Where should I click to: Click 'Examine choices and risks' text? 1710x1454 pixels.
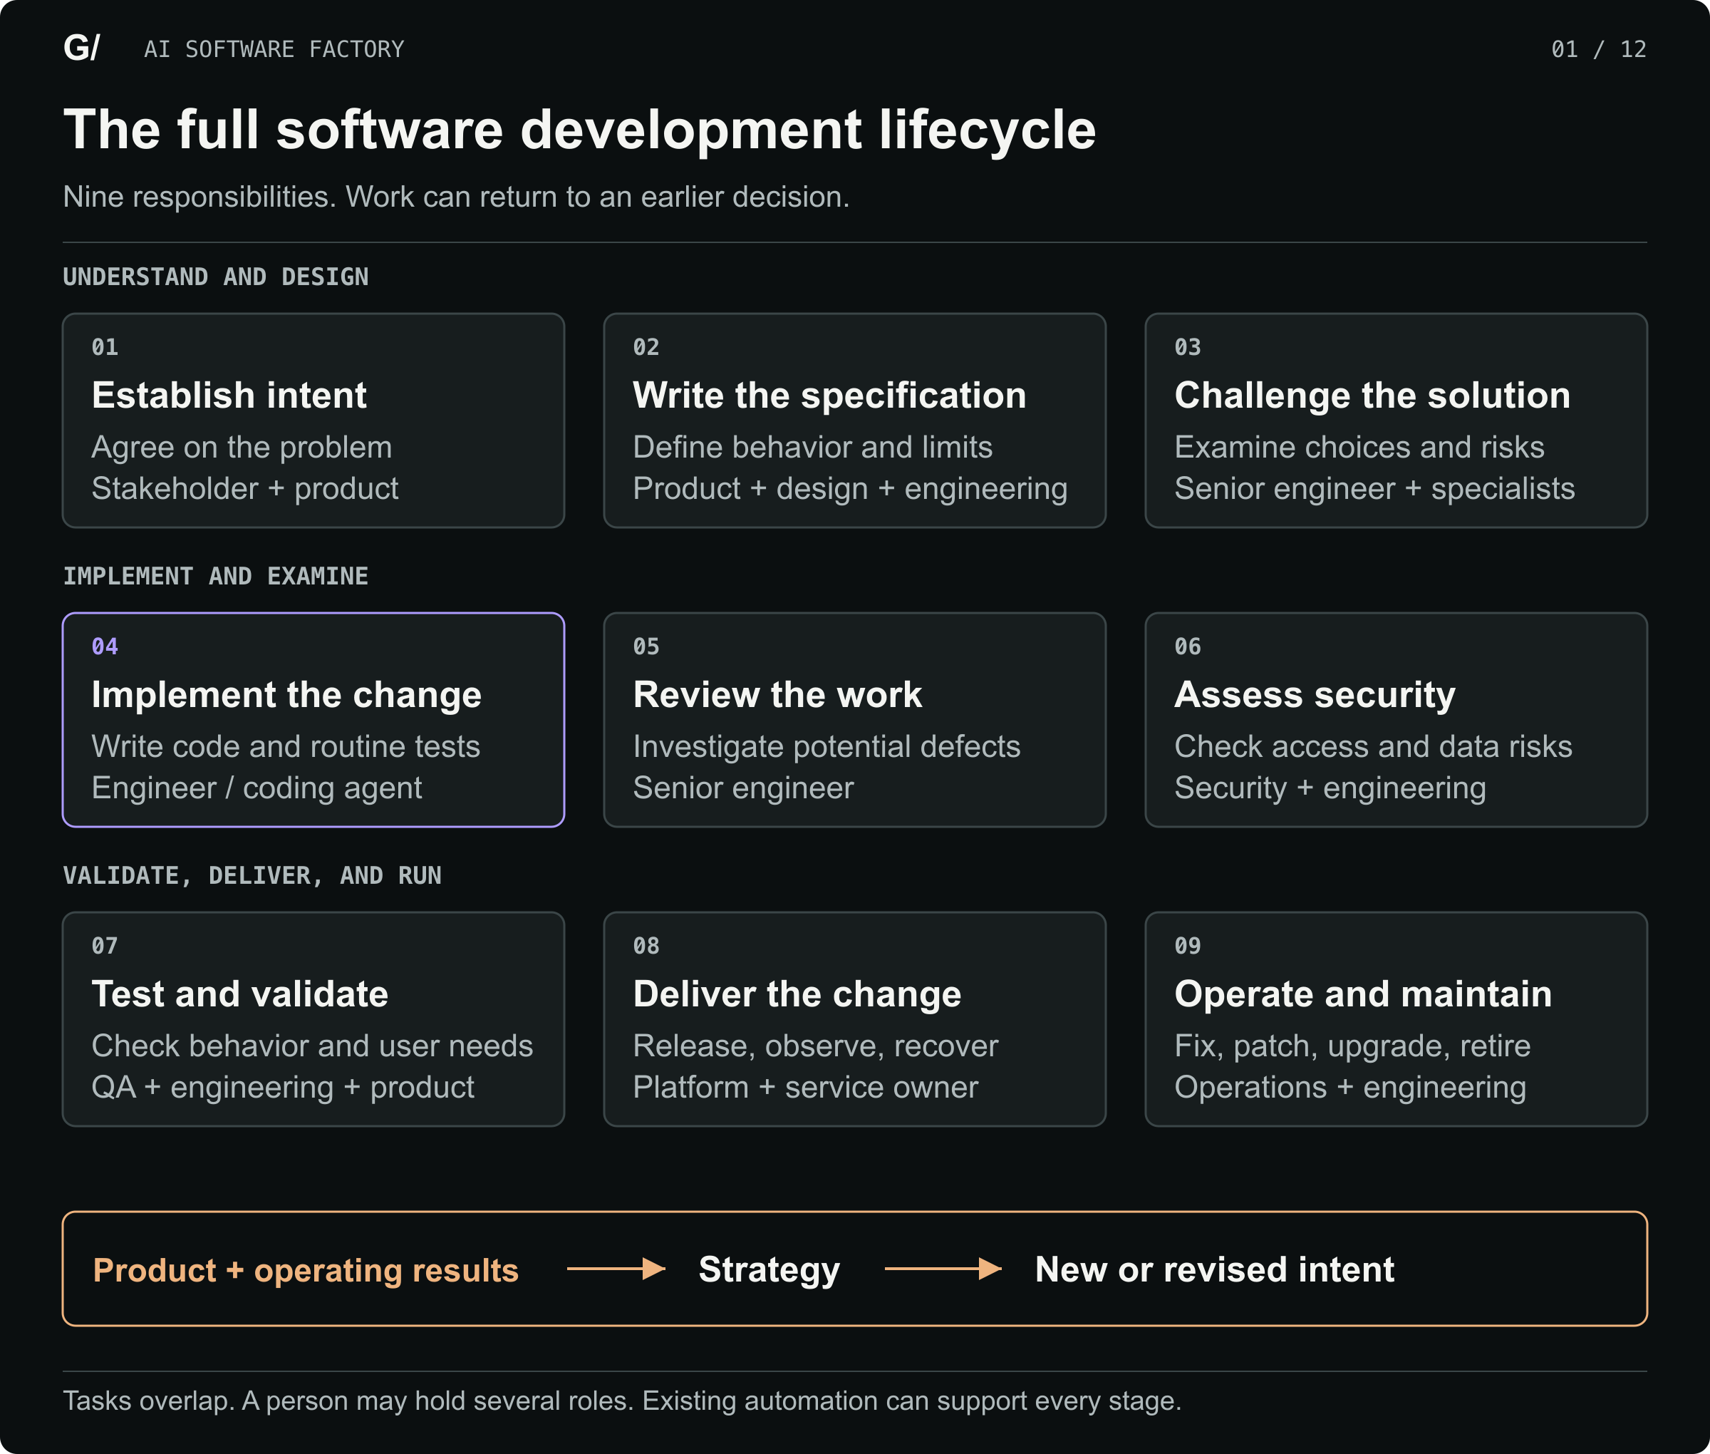coord(1359,448)
